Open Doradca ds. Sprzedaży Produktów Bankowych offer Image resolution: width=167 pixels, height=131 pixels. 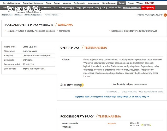click(134, 31)
